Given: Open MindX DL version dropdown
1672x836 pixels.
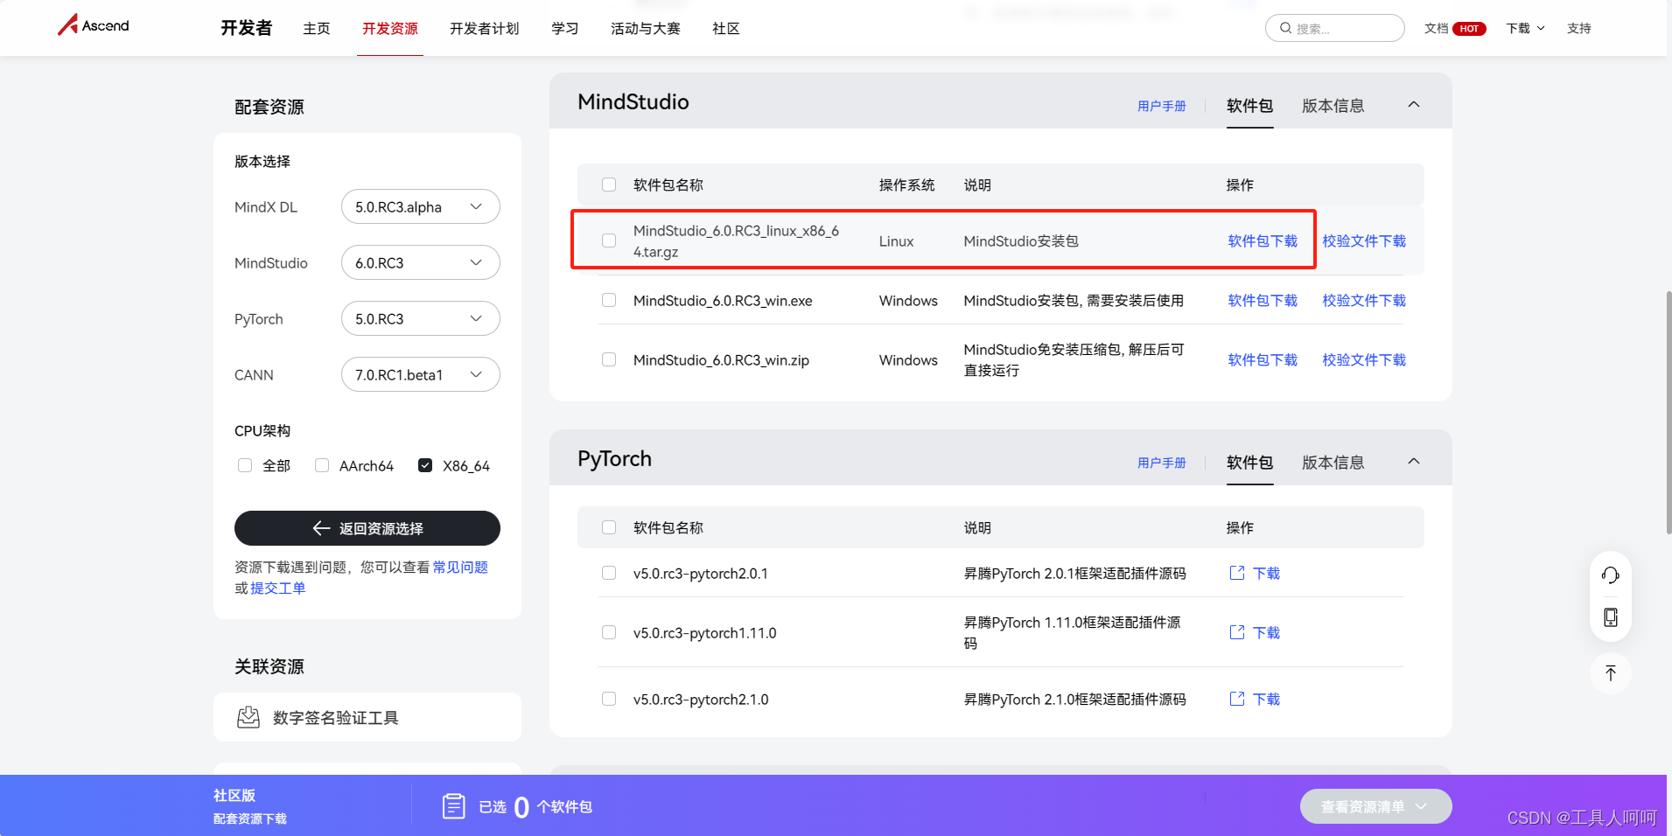Looking at the screenshot, I should (420, 206).
